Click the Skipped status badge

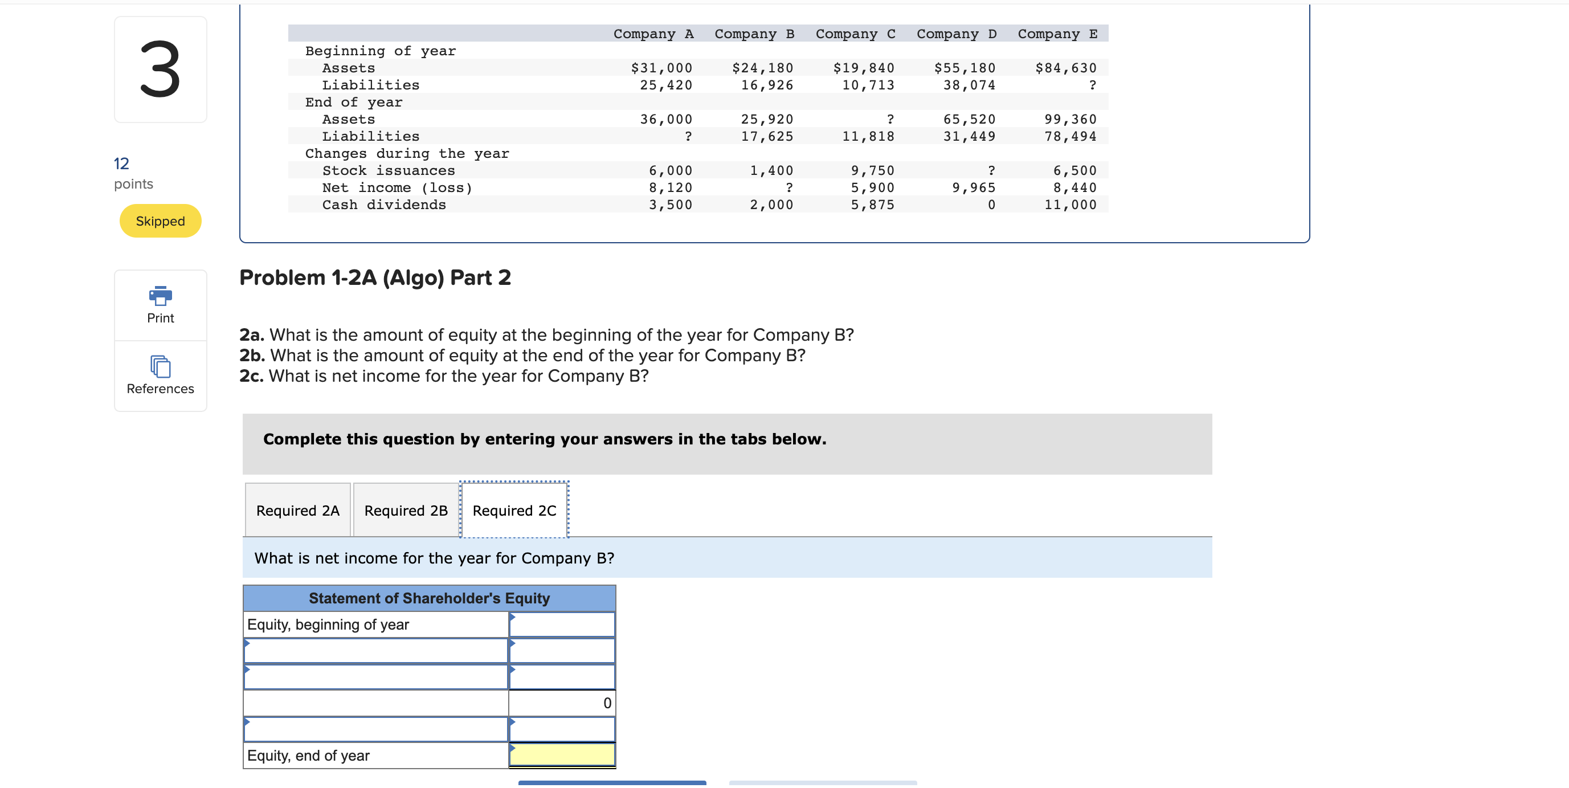click(160, 221)
